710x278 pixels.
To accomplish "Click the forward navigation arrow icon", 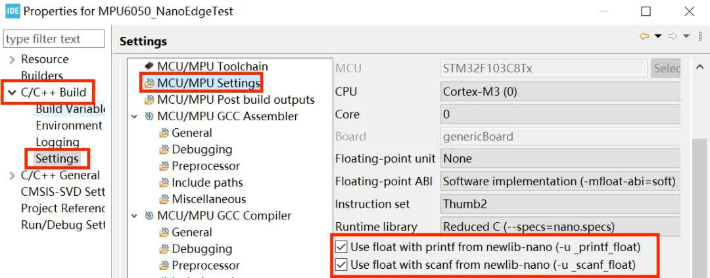I will [672, 37].
